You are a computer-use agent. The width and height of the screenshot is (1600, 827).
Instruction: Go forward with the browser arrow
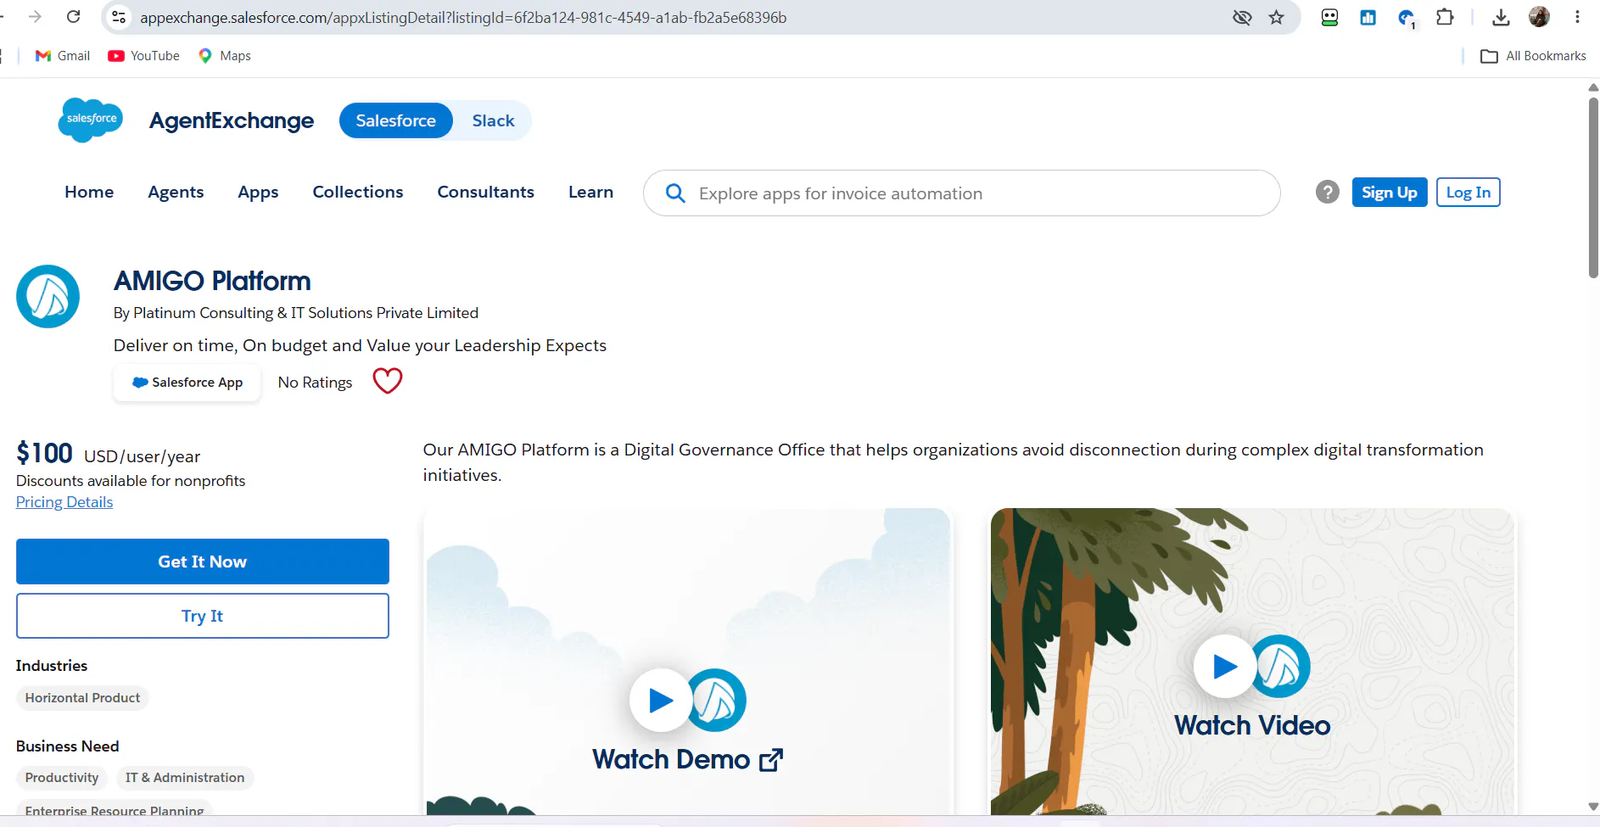pos(35,17)
